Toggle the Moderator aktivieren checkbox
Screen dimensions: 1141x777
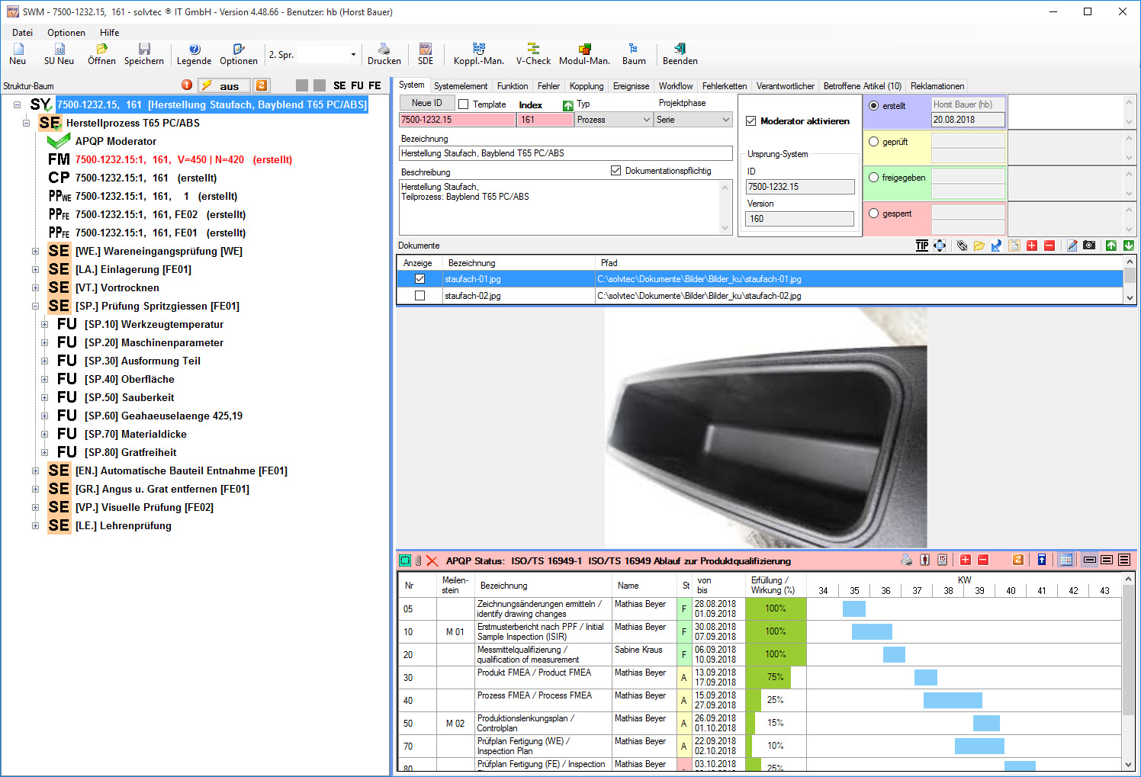click(751, 121)
